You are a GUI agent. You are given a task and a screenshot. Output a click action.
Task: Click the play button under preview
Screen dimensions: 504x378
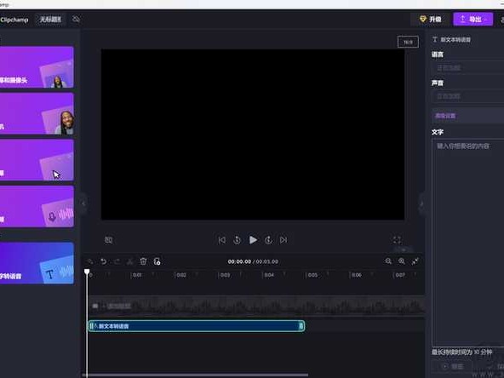(x=253, y=240)
